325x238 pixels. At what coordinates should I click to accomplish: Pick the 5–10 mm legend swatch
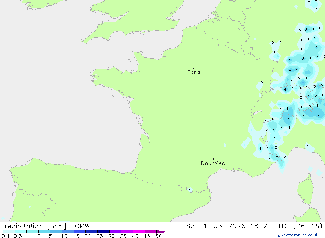pyautogui.click(x=56, y=232)
